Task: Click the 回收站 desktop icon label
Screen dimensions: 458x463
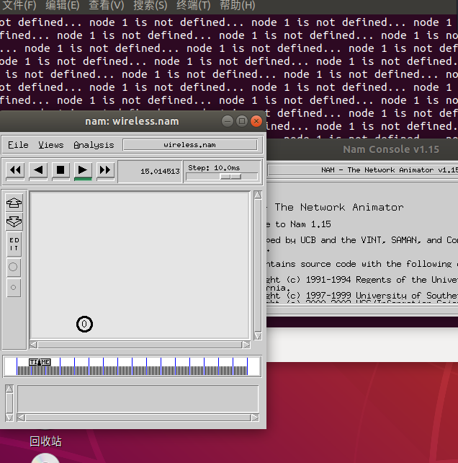Action: point(45,441)
